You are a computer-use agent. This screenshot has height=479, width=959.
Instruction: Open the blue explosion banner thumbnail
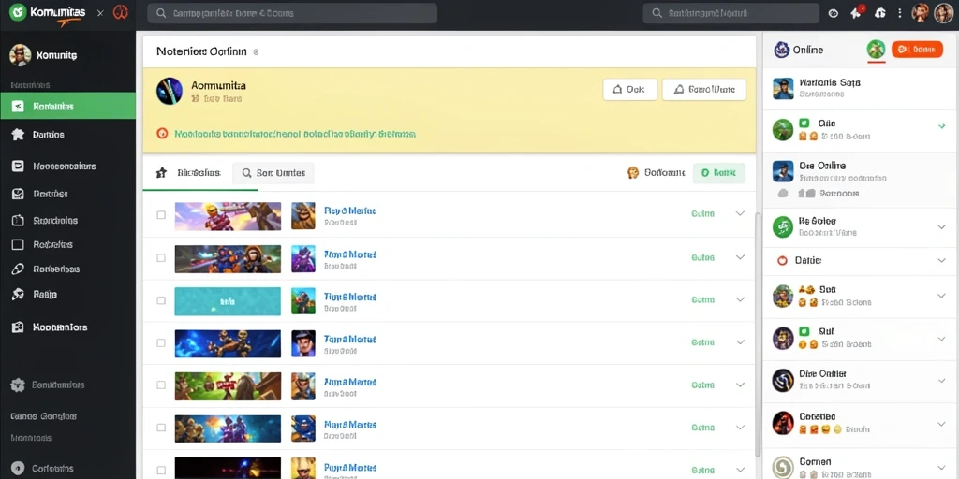[x=228, y=428]
